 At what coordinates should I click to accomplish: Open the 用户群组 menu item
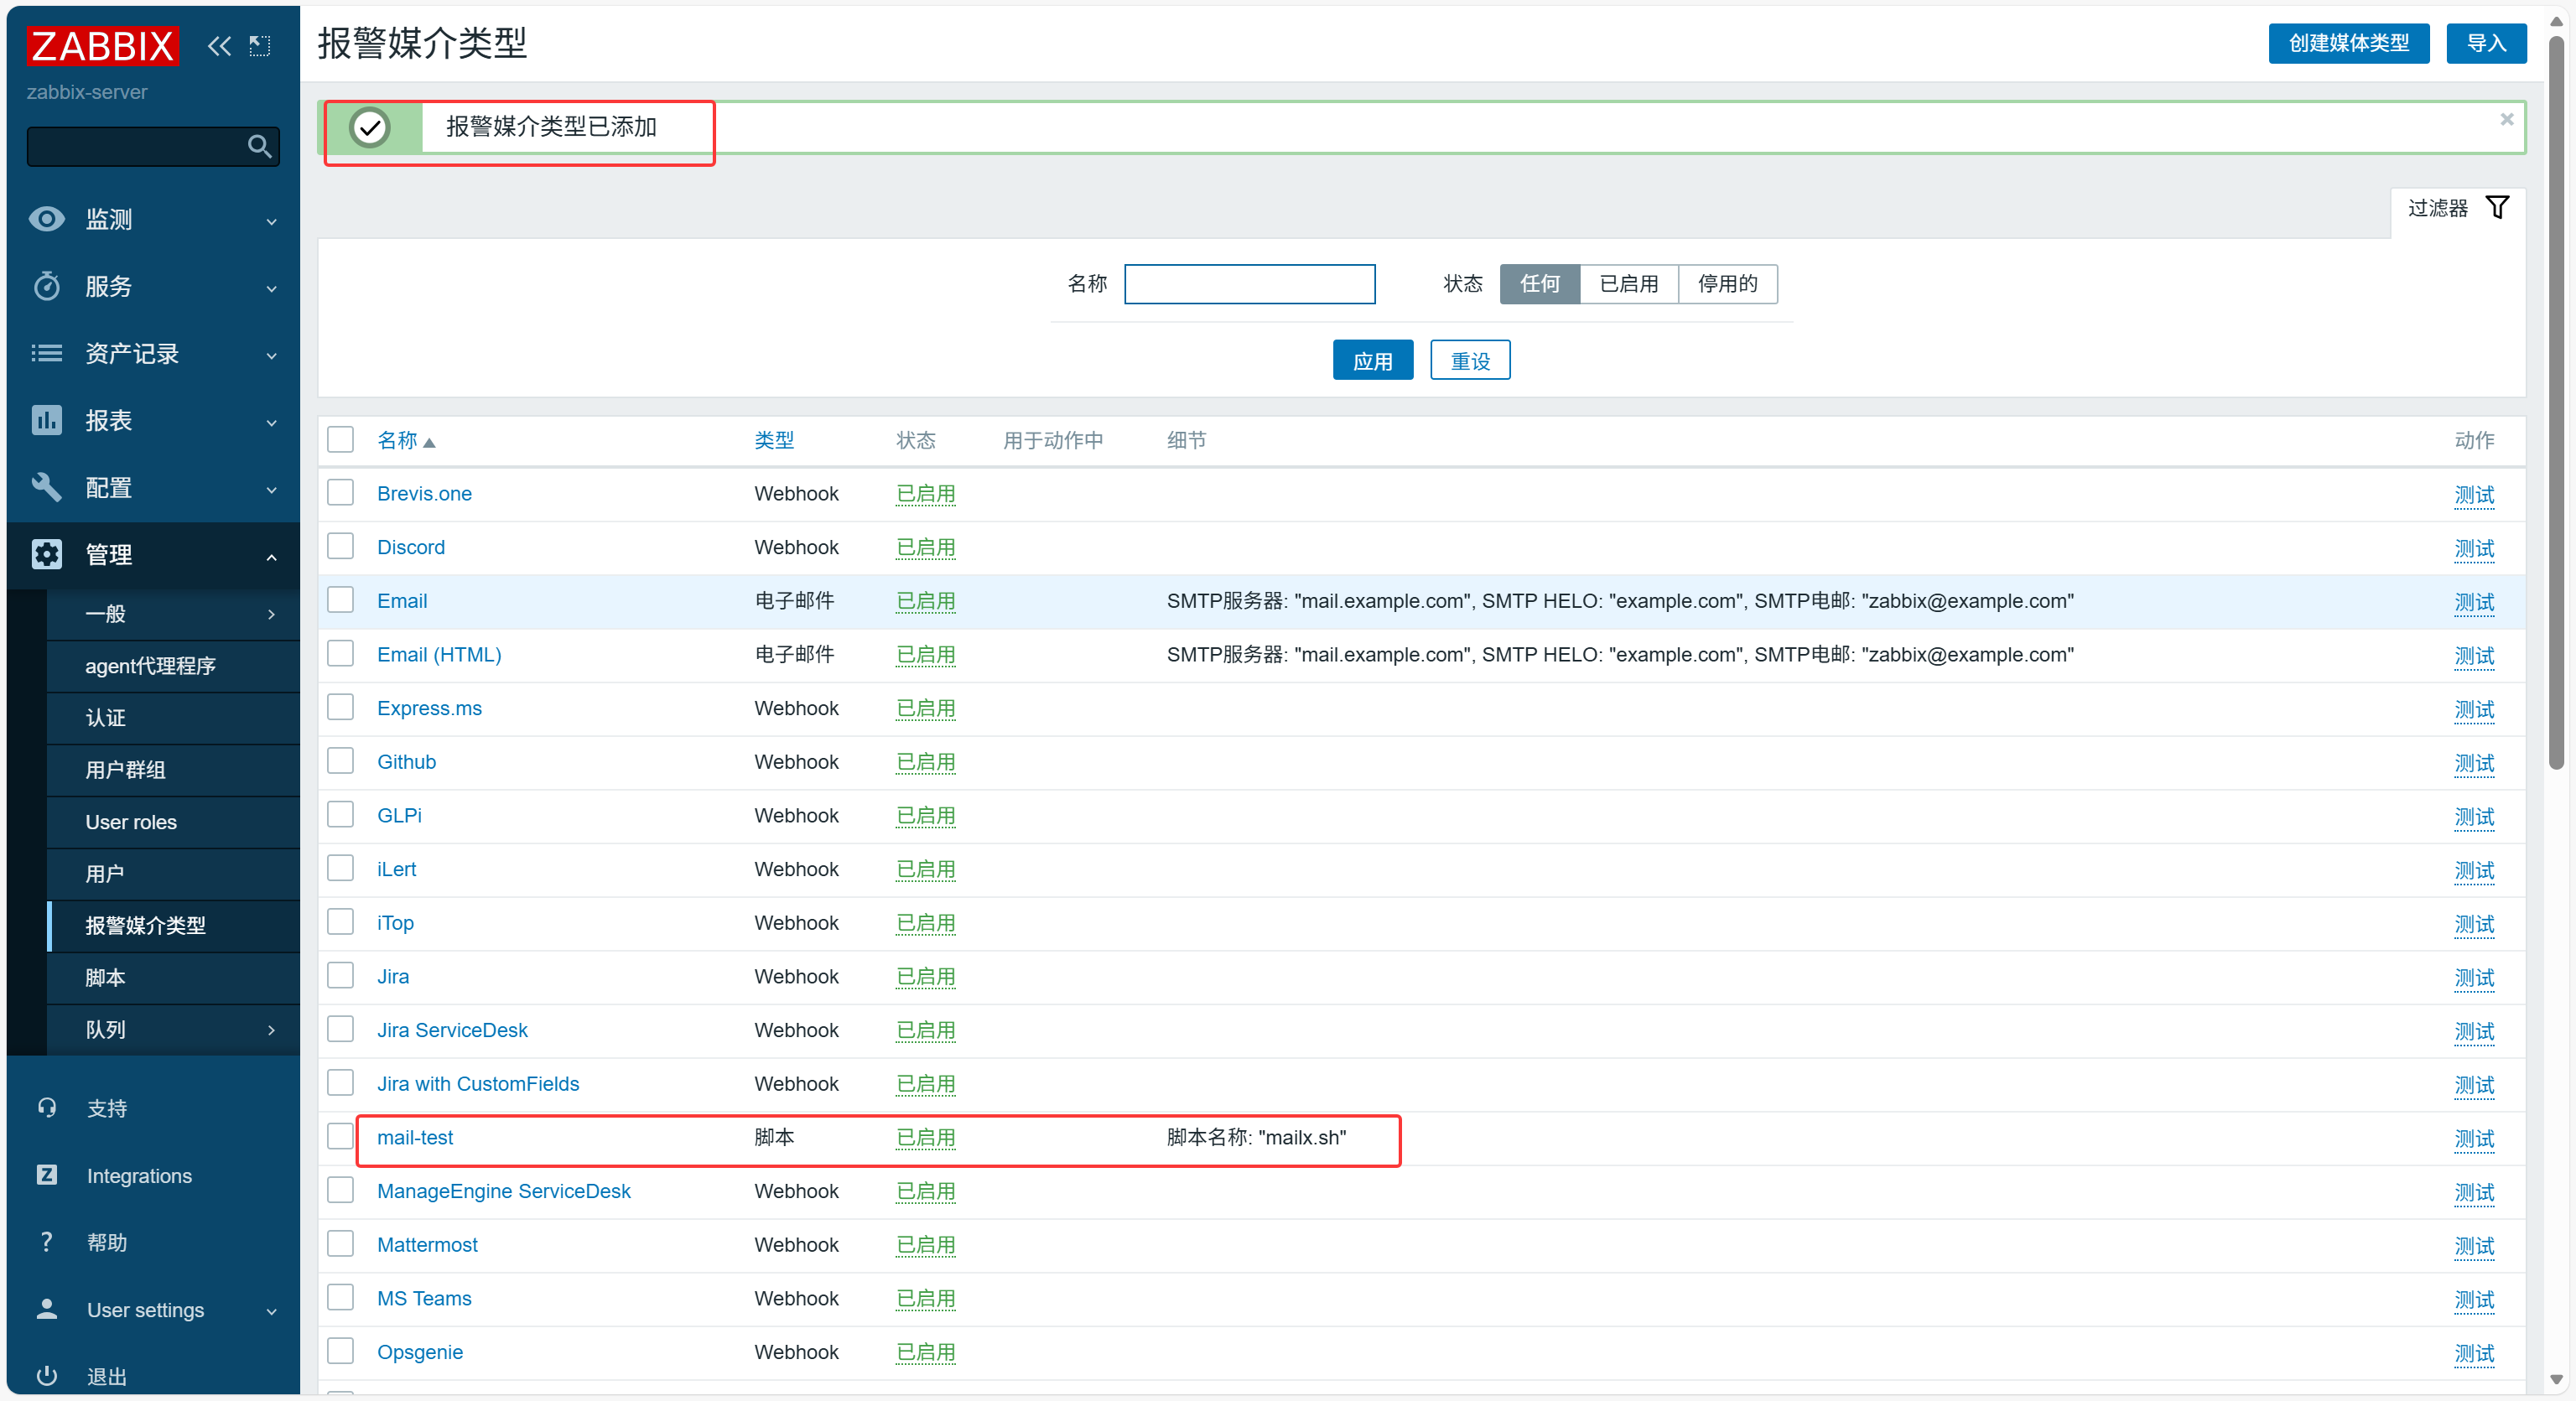coord(173,770)
